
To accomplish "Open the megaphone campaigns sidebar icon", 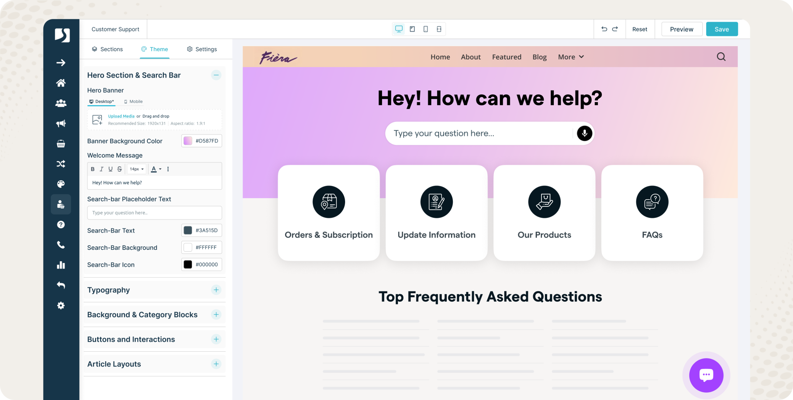I will pos(61,124).
